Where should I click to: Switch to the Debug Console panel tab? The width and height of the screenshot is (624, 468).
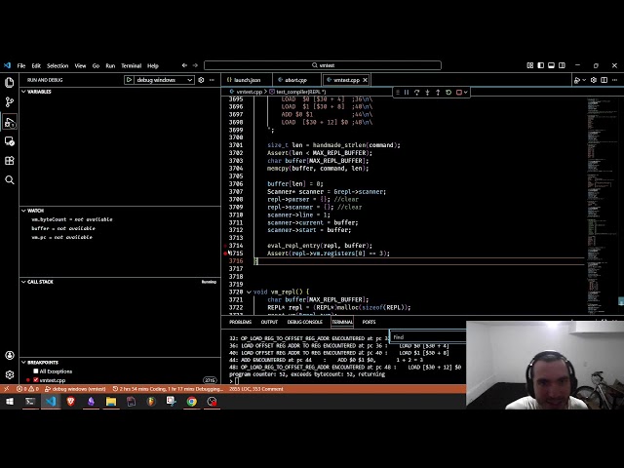click(305, 322)
